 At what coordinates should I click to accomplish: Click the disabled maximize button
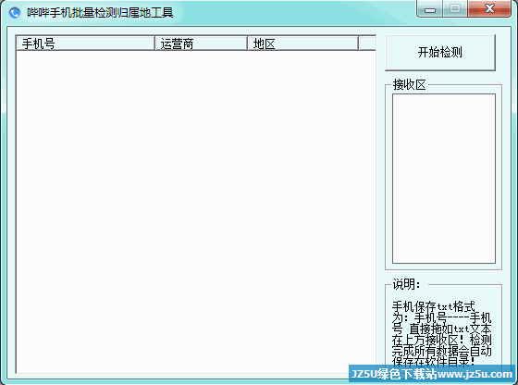[x=455, y=9]
